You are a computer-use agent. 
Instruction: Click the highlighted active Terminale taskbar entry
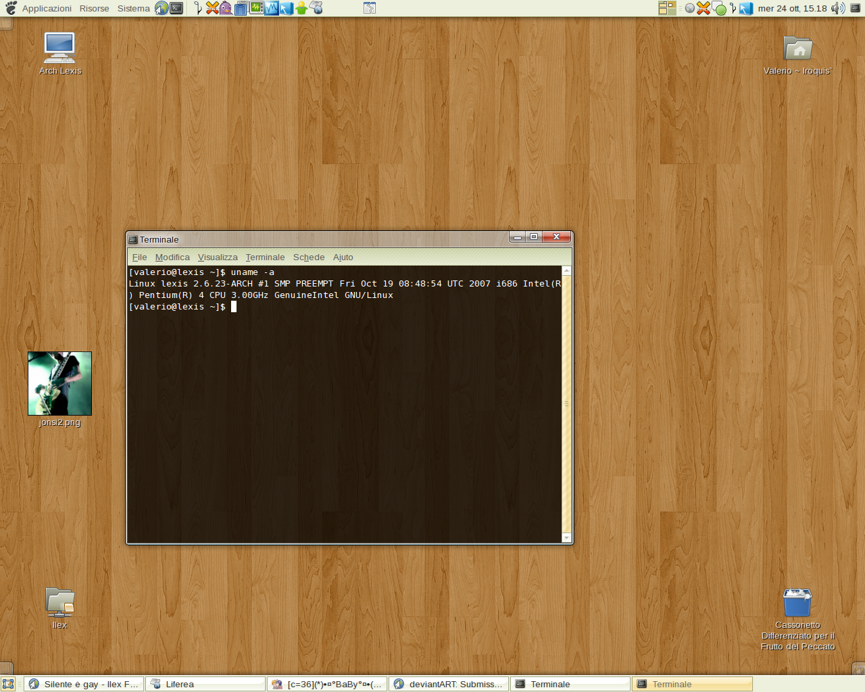tap(692, 684)
